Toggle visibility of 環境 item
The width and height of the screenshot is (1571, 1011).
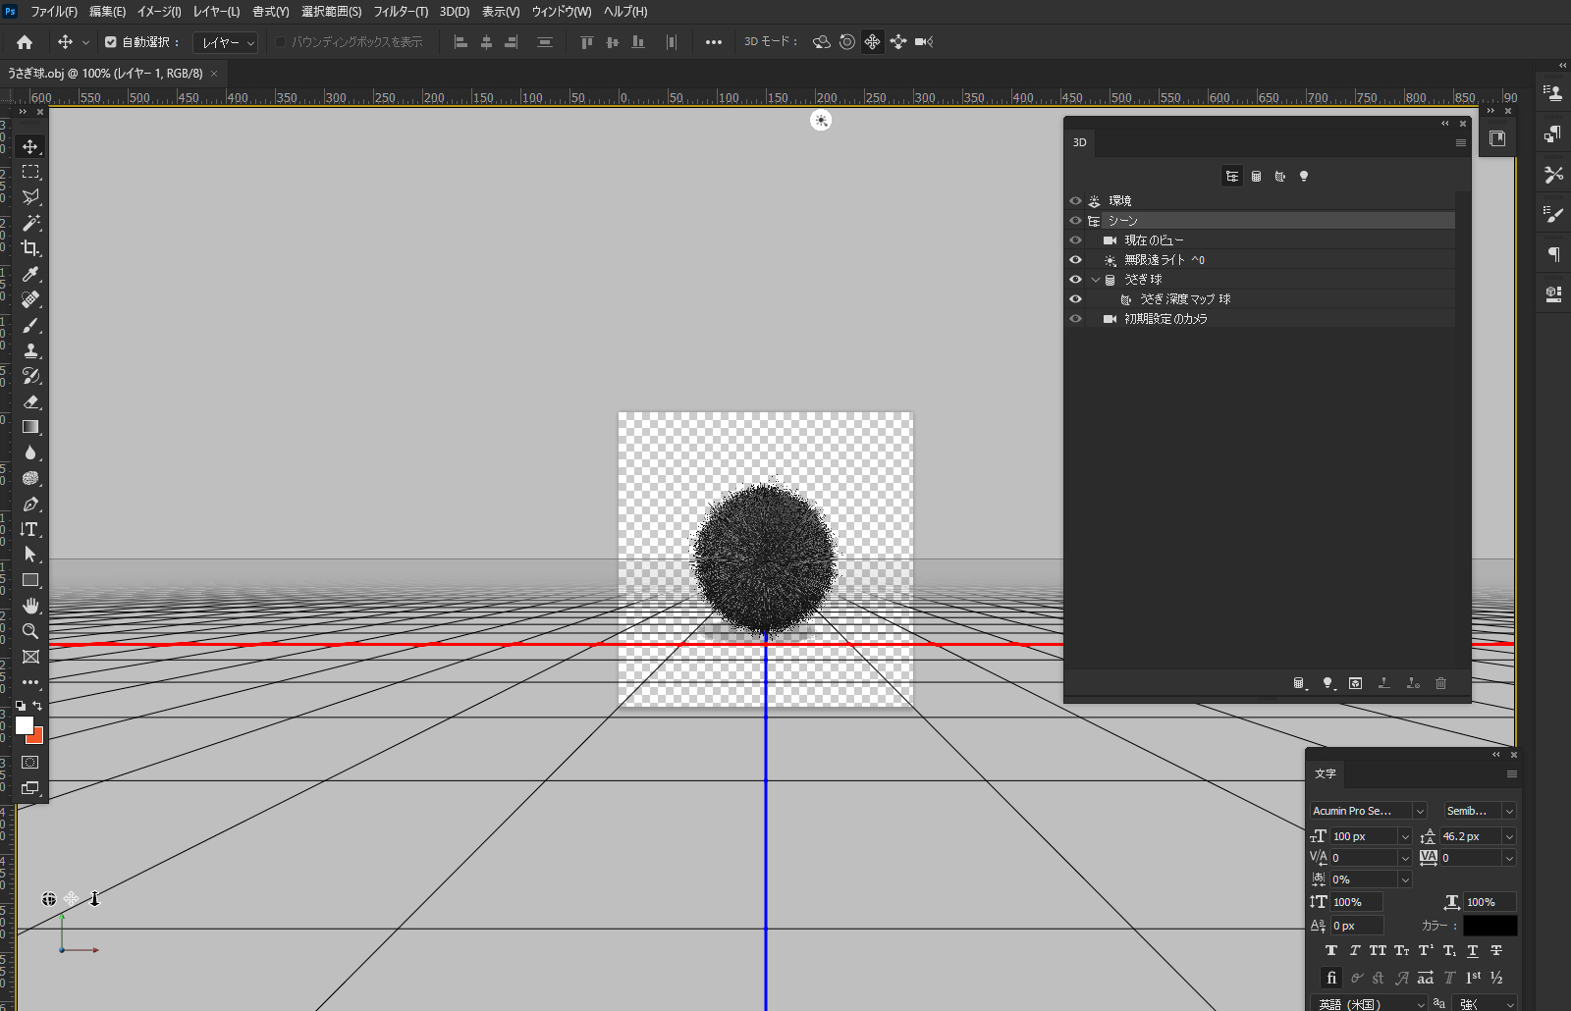coord(1075,201)
